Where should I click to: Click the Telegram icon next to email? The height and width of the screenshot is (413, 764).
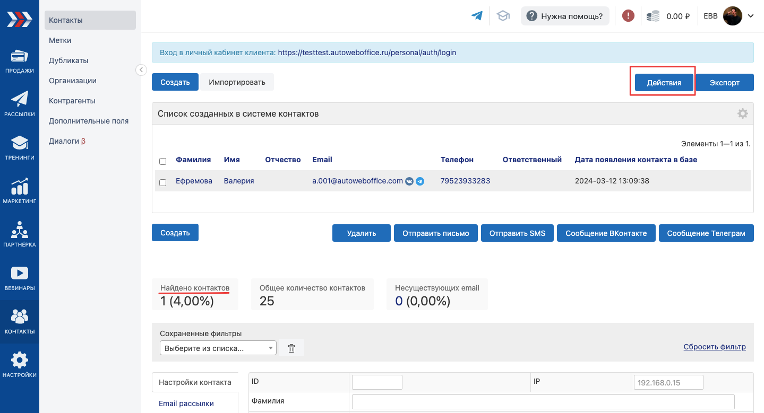420,181
